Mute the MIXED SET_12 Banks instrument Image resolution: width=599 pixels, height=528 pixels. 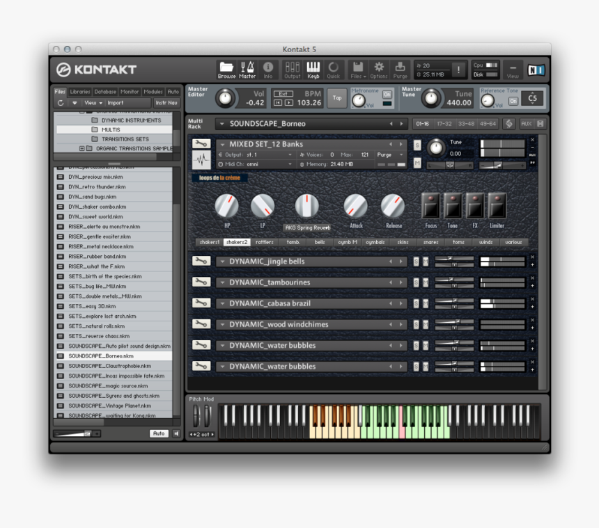(417, 163)
